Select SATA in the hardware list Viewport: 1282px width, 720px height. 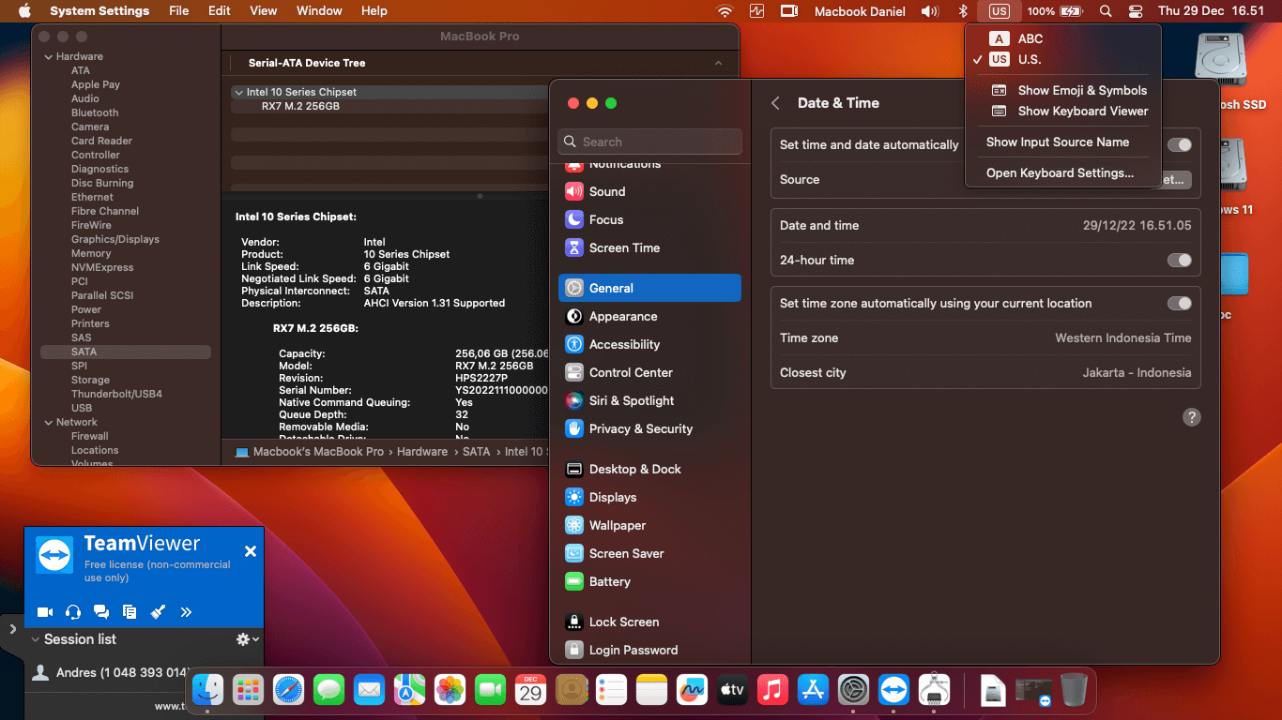[x=126, y=352]
